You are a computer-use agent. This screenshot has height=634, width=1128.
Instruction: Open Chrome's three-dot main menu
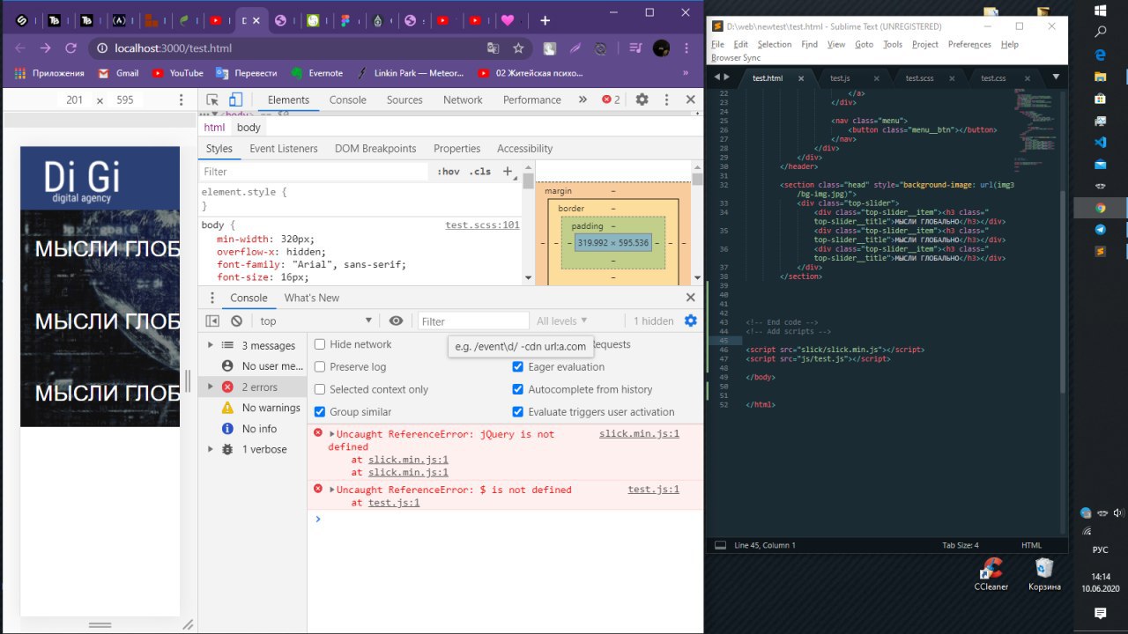tap(686, 48)
